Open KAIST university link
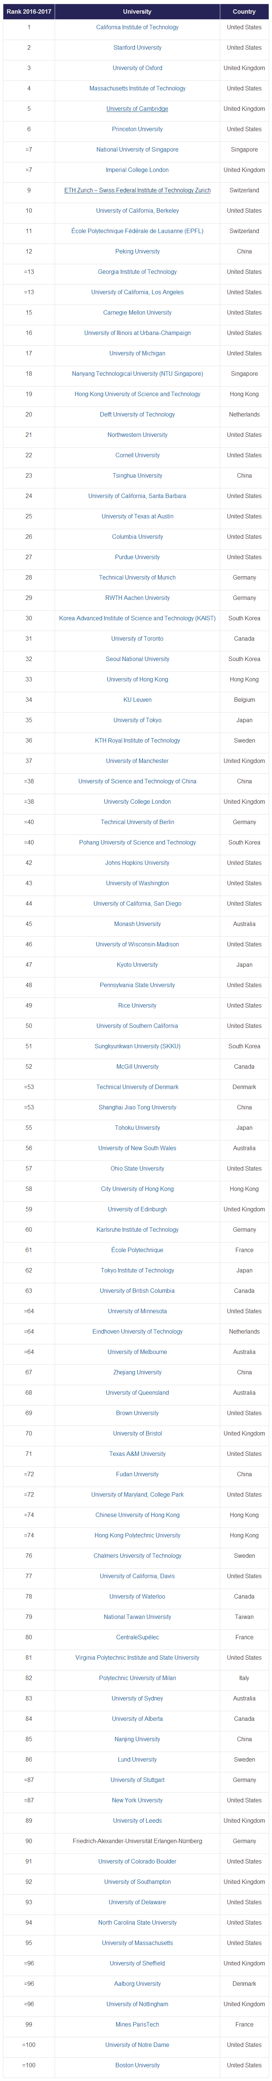Image resolution: width=272 pixels, height=2081 pixels. click(137, 618)
